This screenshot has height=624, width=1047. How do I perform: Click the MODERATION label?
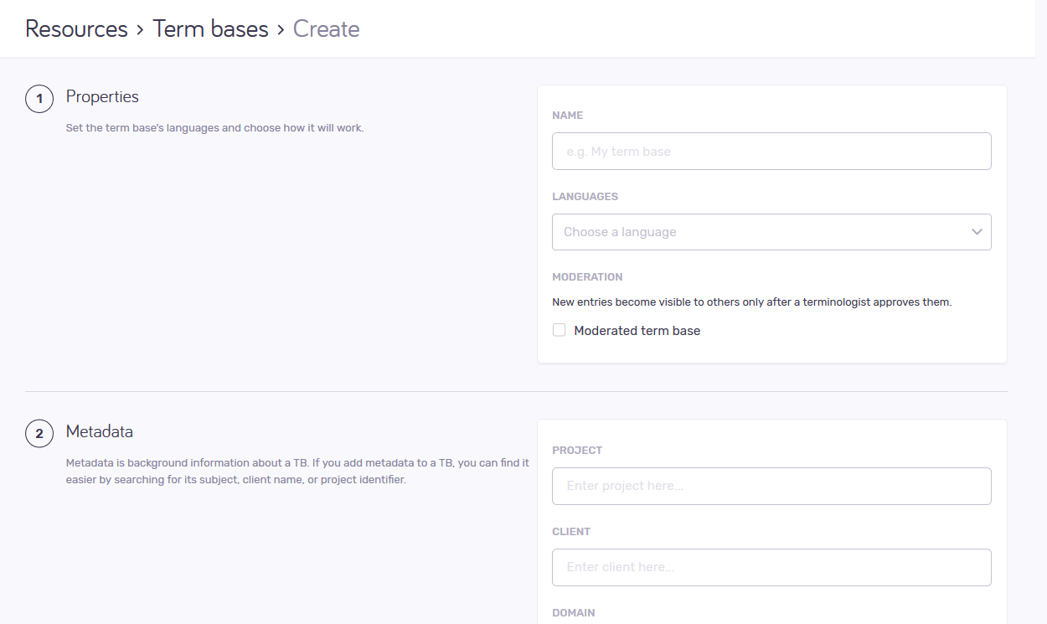point(587,276)
